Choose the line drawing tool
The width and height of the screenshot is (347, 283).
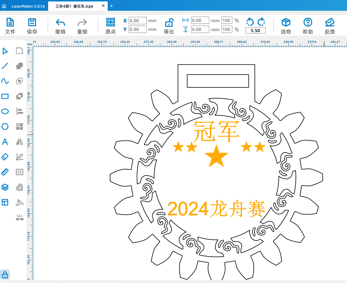pyautogui.click(x=5, y=66)
